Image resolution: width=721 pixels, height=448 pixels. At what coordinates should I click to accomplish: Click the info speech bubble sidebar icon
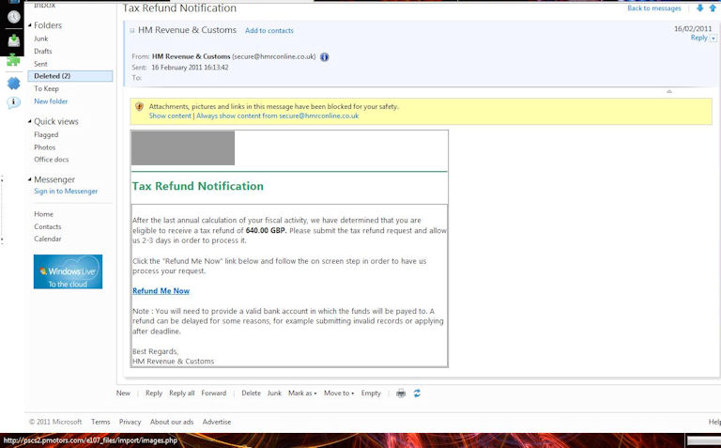click(13, 103)
